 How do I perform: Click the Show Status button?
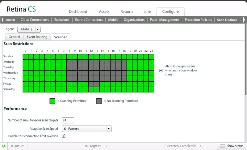point(232,146)
